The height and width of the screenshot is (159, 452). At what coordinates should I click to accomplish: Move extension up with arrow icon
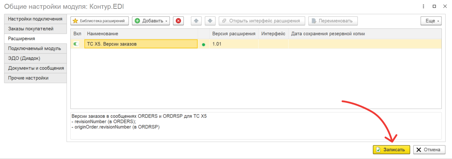click(196, 21)
